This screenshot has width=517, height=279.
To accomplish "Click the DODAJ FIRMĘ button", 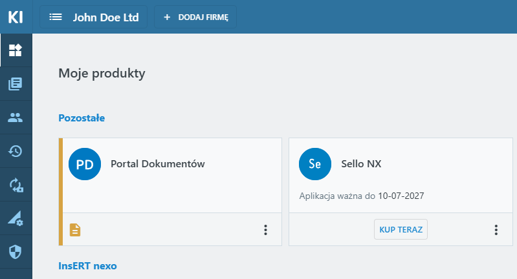I will [x=195, y=17].
